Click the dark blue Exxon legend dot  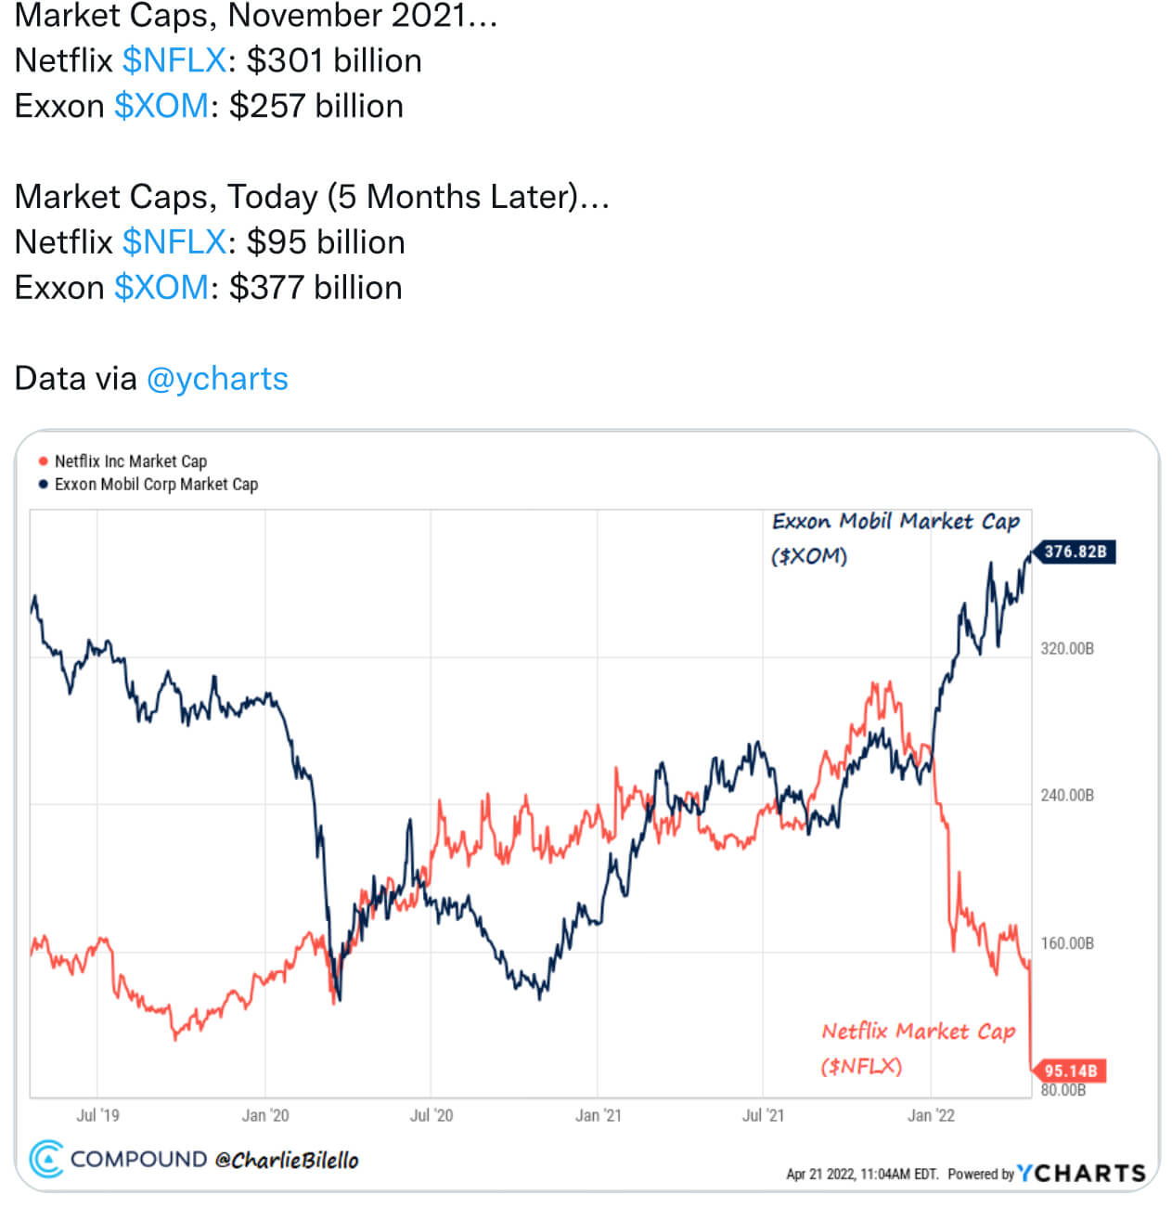point(43,484)
